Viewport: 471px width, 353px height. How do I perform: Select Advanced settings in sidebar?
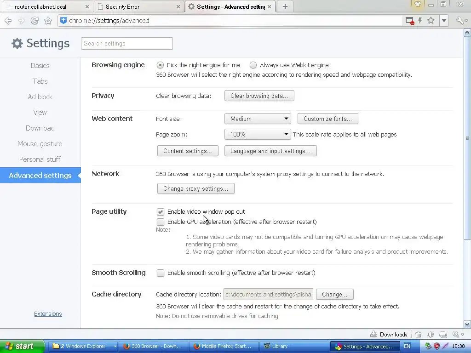(40, 175)
